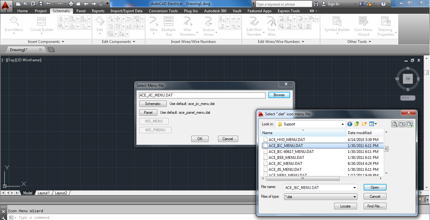Viewport: 430px width, 220px height.
Task: Select ACE_JIC_MENU.DAT from the file list
Action: (x=286, y=163)
